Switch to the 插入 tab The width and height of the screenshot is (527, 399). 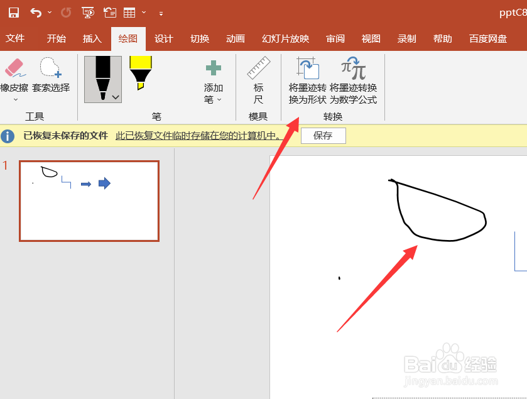92,39
